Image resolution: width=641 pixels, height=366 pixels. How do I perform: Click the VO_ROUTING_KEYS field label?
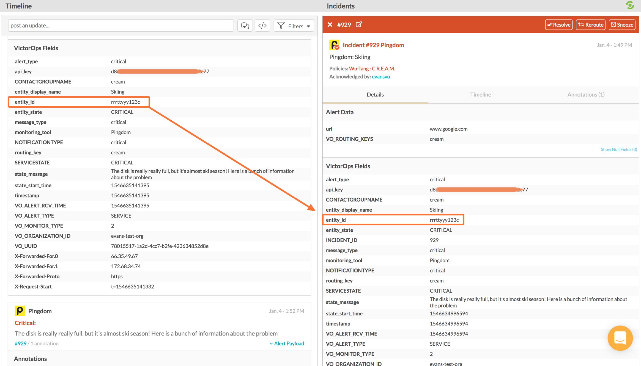pos(349,139)
